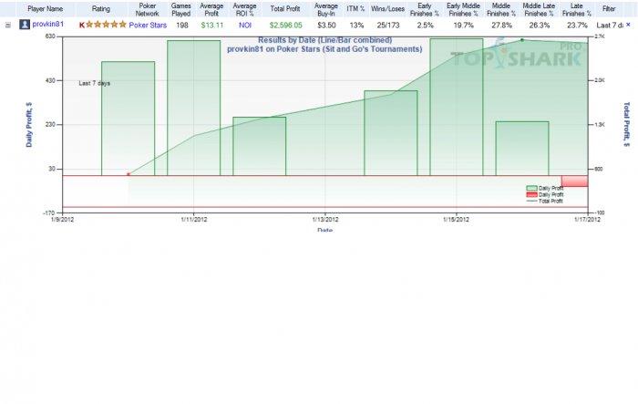Image resolution: width=638 pixels, height=404 pixels.
Task: Click the 13% ITM value
Action: (356, 26)
